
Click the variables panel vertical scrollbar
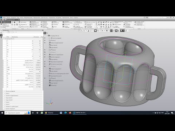coord(43,64)
